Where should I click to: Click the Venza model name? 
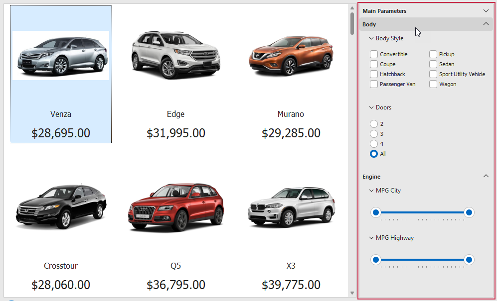[x=61, y=114]
